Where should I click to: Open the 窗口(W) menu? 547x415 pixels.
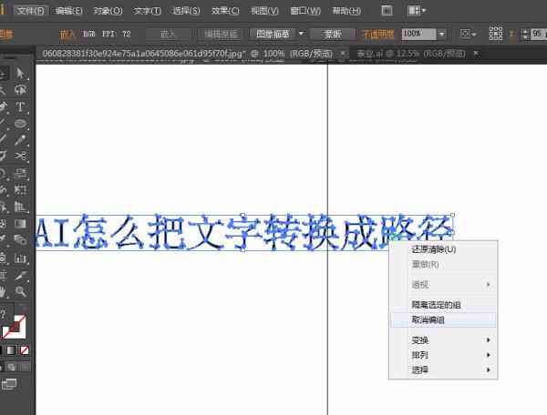coord(305,11)
